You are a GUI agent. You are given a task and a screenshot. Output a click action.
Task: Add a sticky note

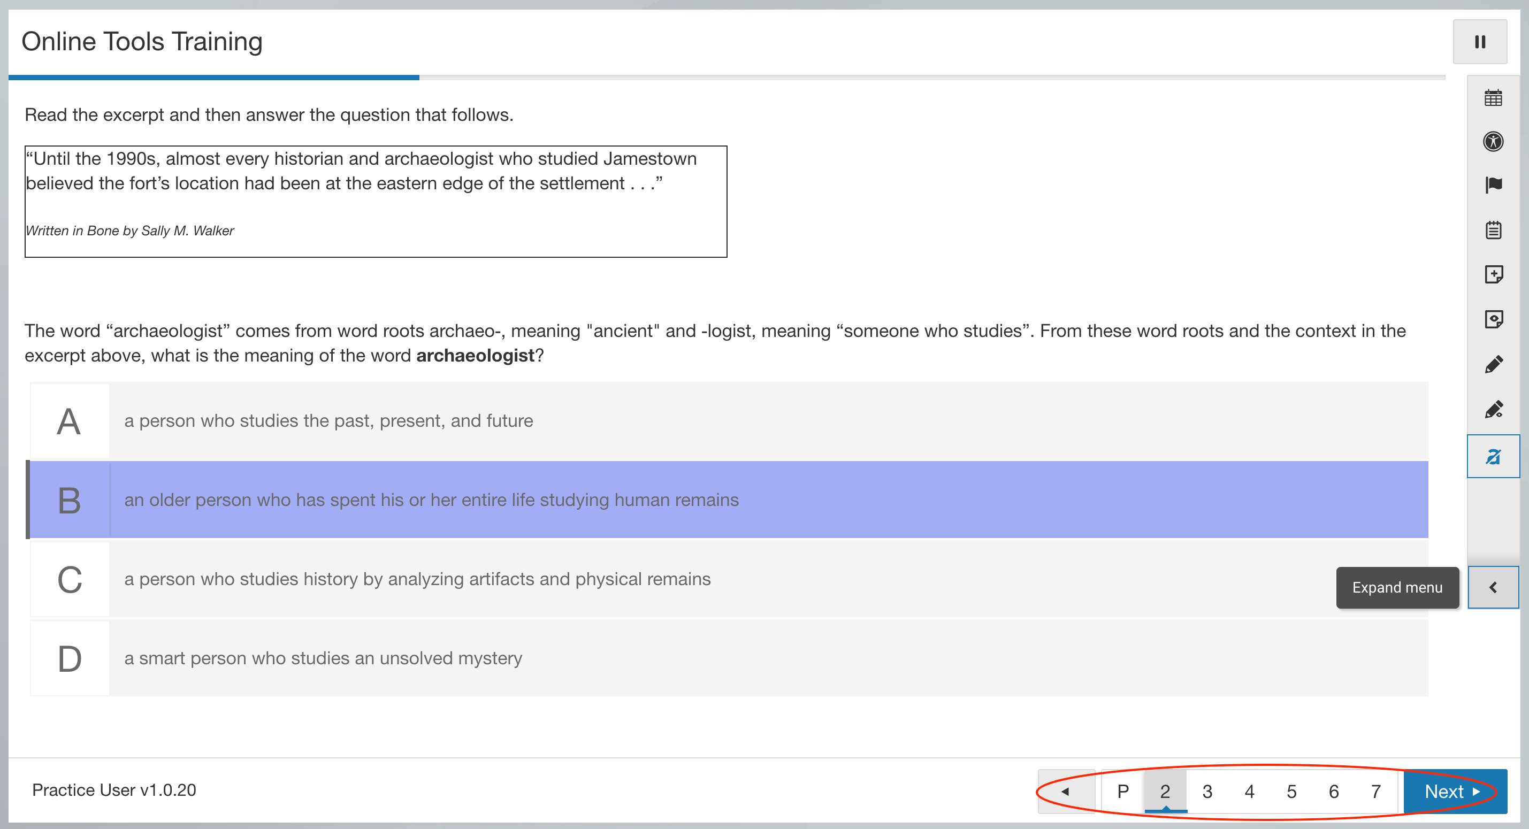point(1493,275)
